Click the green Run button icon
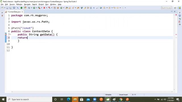The image size is (182, 102). tap(34, 8)
